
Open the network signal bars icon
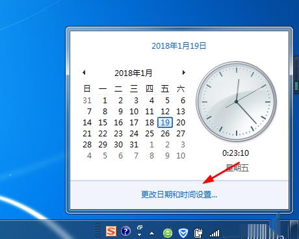click(214, 233)
